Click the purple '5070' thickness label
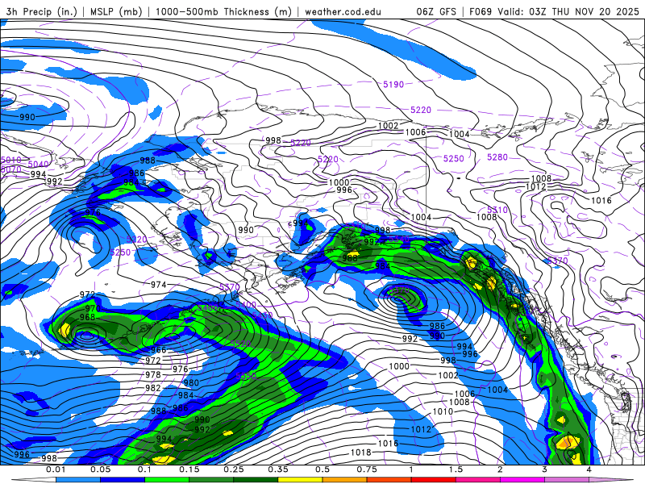 coord(10,169)
